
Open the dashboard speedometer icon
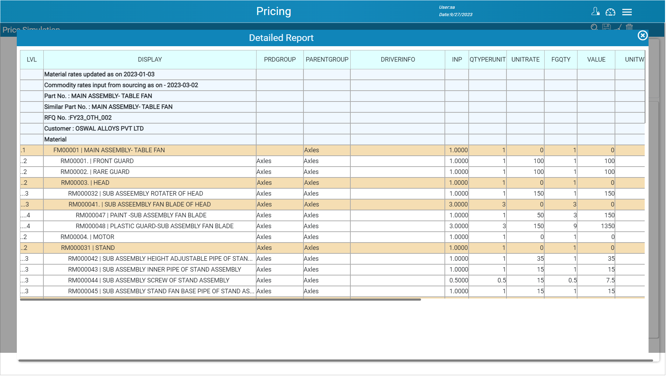610,12
